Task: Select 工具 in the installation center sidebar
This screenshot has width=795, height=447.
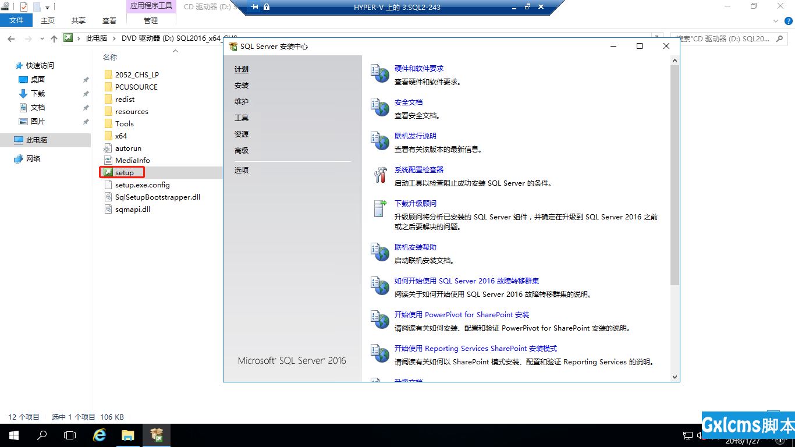Action: click(242, 118)
